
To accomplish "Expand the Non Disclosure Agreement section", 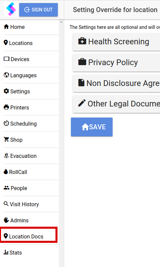I will point(116,83).
